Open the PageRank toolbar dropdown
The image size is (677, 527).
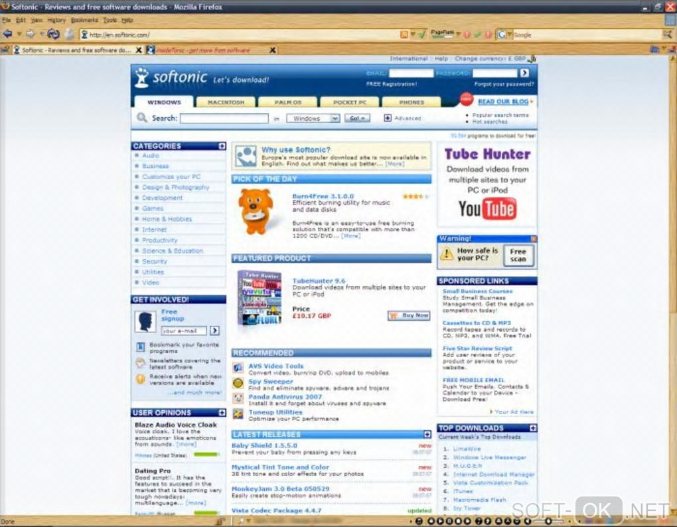click(x=458, y=34)
